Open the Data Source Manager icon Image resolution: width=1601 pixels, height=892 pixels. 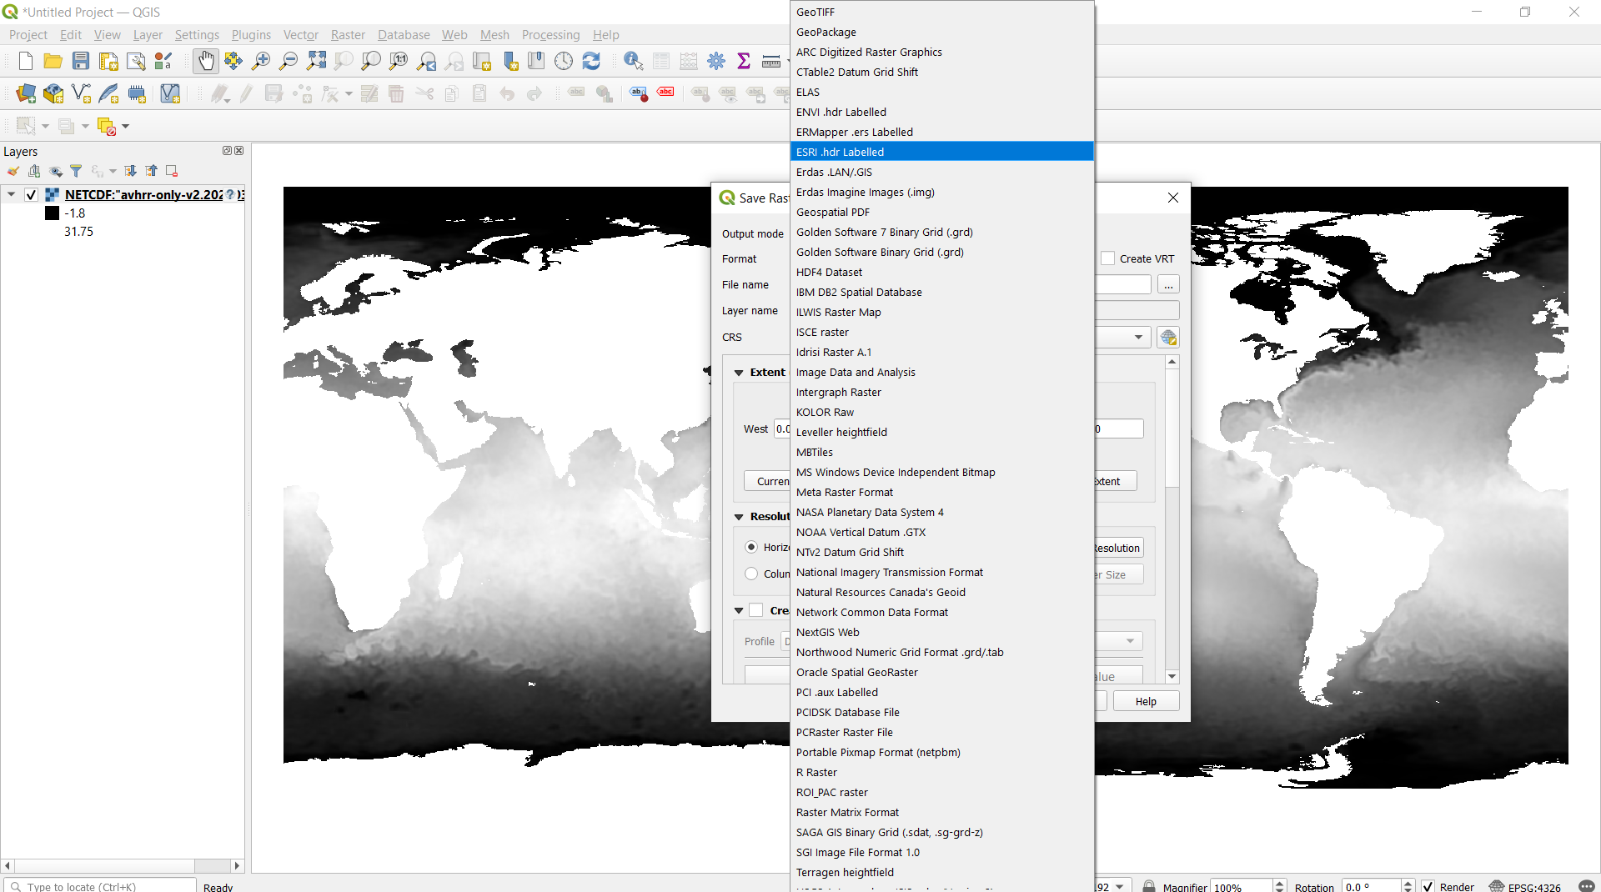[x=26, y=93]
